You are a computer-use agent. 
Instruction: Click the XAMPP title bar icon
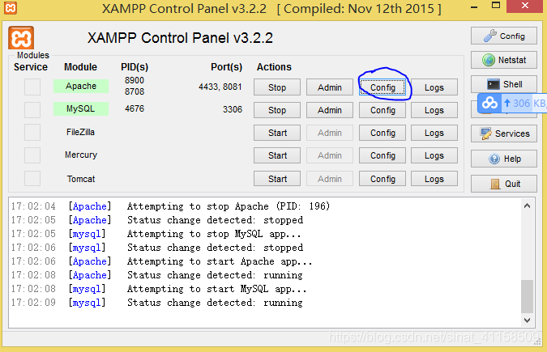[11, 7]
